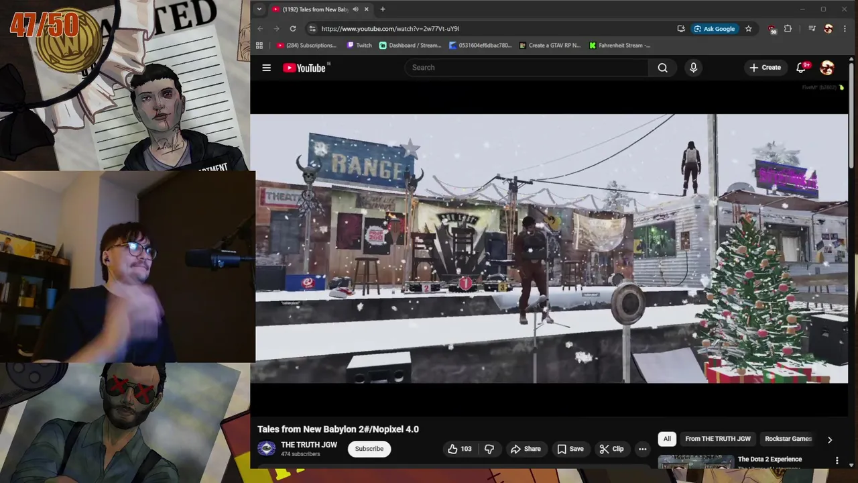858x483 pixels.
Task: View site information icon in address bar
Action: click(x=312, y=29)
